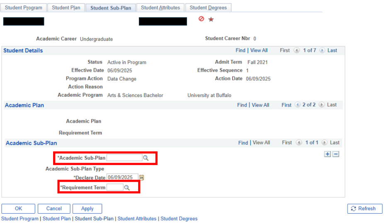Focus the Declare Date input field

tap(122, 177)
